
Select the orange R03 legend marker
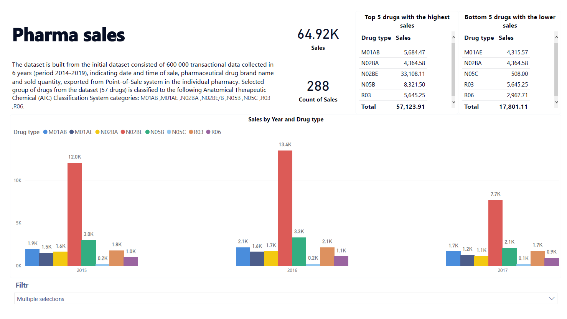point(191,132)
